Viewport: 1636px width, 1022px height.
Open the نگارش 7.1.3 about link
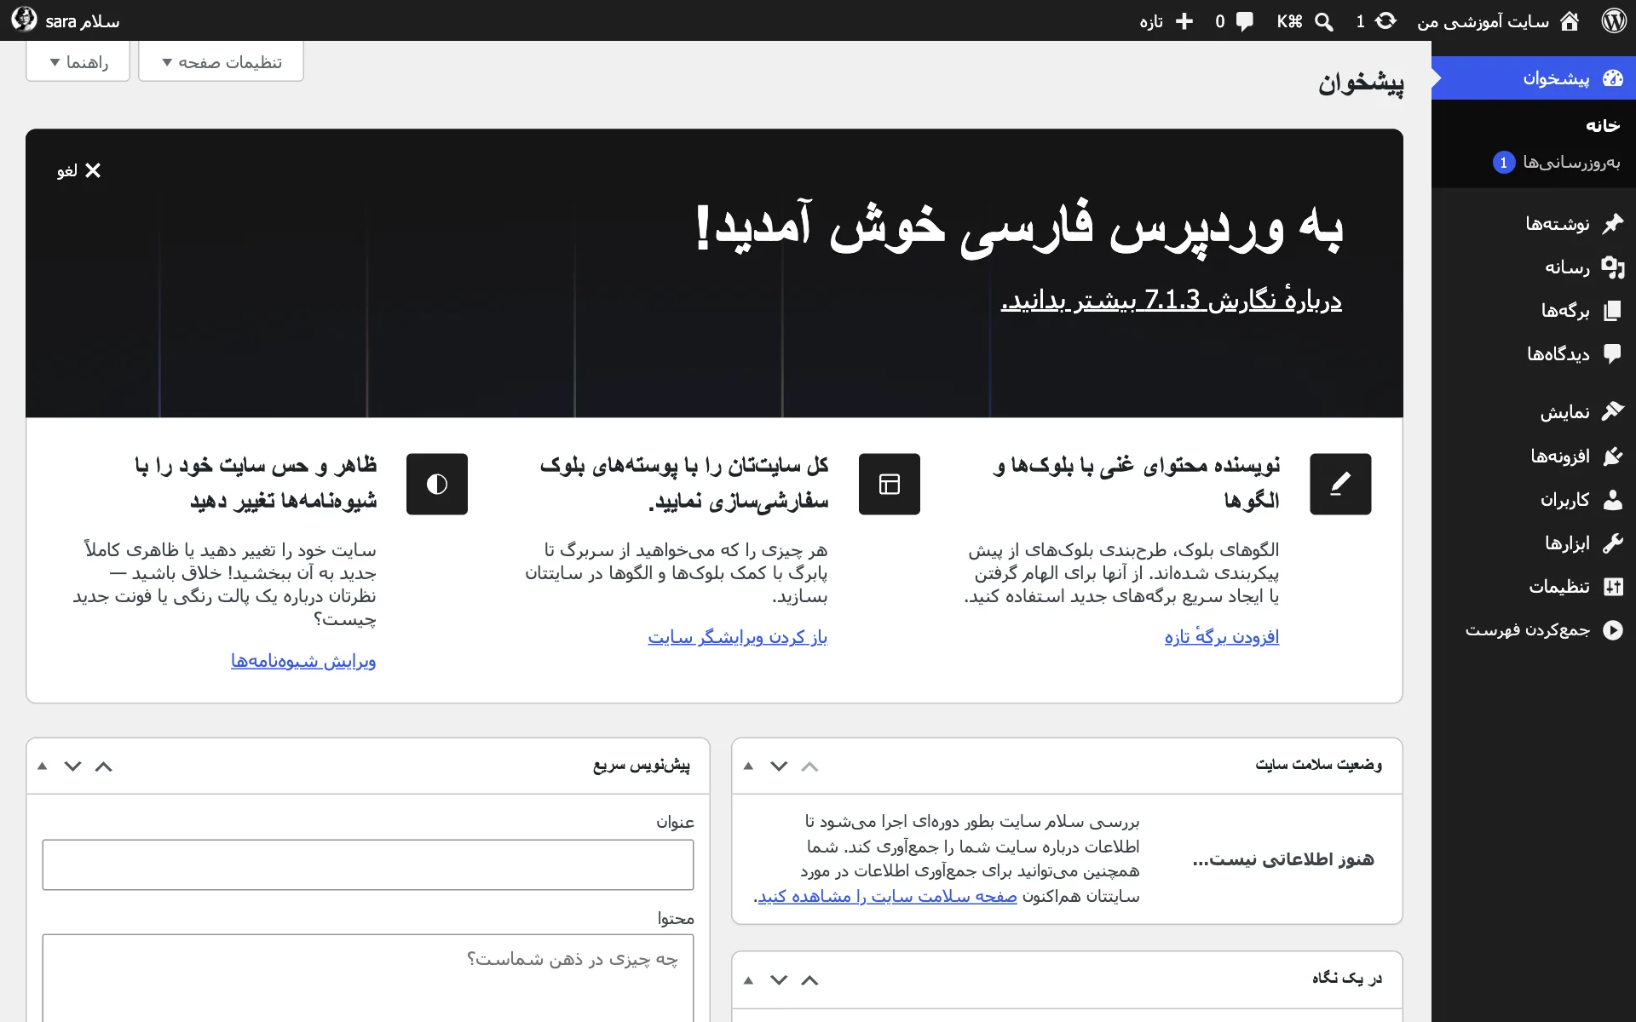pyautogui.click(x=1172, y=300)
